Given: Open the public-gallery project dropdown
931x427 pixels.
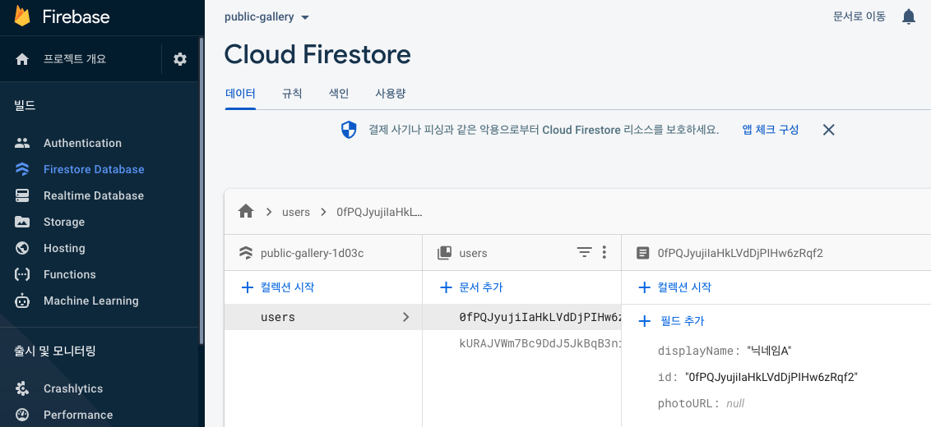Looking at the screenshot, I should click(x=266, y=17).
